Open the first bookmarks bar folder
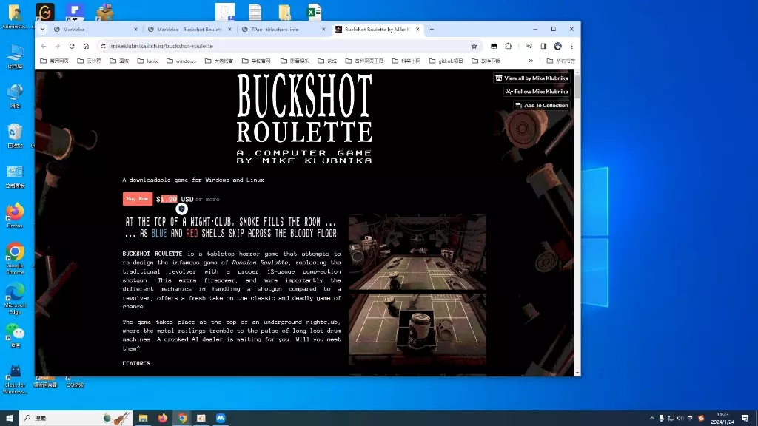The image size is (758, 426). click(x=54, y=61)
